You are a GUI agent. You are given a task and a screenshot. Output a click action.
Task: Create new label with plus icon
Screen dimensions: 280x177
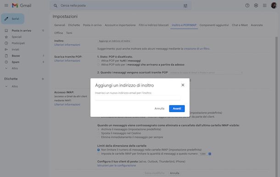43,79
